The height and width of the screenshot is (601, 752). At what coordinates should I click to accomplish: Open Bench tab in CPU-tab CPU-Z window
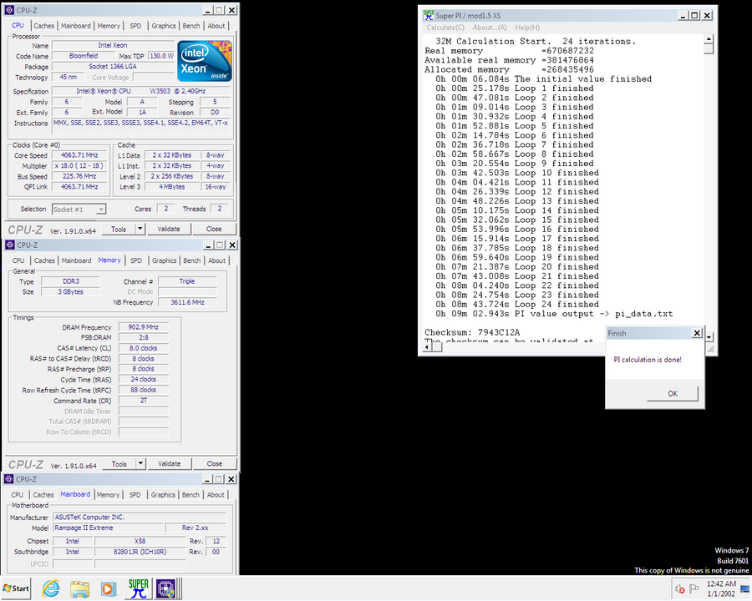pyautogui.click(x=191, y=26)
